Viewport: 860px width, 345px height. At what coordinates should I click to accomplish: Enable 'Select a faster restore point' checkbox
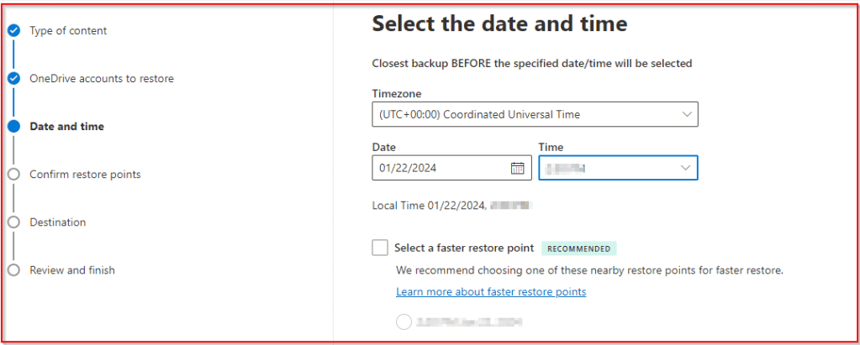[380, 248]
